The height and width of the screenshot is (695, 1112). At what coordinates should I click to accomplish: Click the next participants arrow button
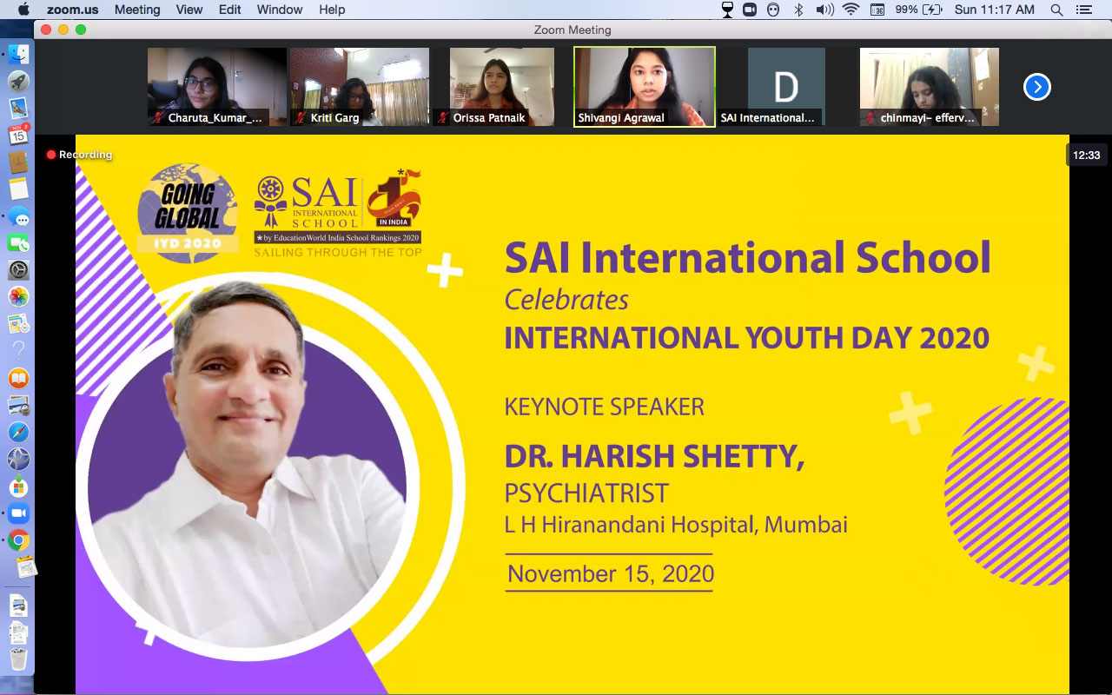tap(1037, 87)
